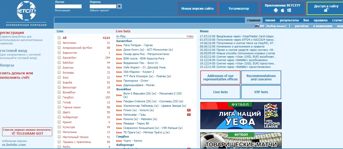This screenshot has width=343, height=149.
Task: Switch to the результаты tab
Action: (289, 20)
